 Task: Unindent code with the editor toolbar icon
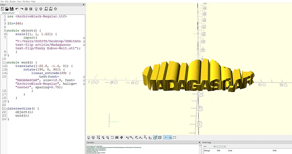pos(26,9)
